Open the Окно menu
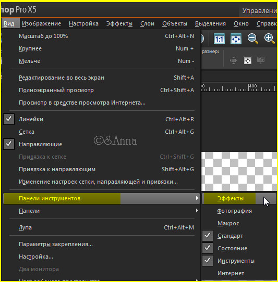Screen dimensions: 278x282 tap(241, 23)
